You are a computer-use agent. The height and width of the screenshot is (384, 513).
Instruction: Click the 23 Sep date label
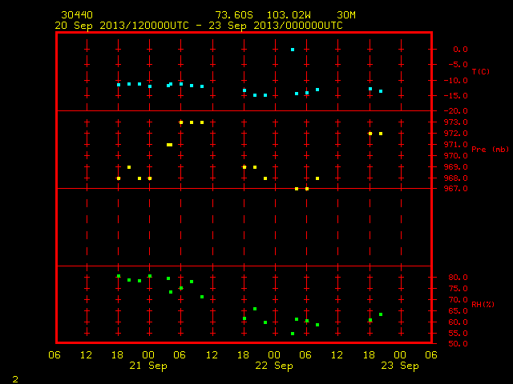[x=400, y=366]
